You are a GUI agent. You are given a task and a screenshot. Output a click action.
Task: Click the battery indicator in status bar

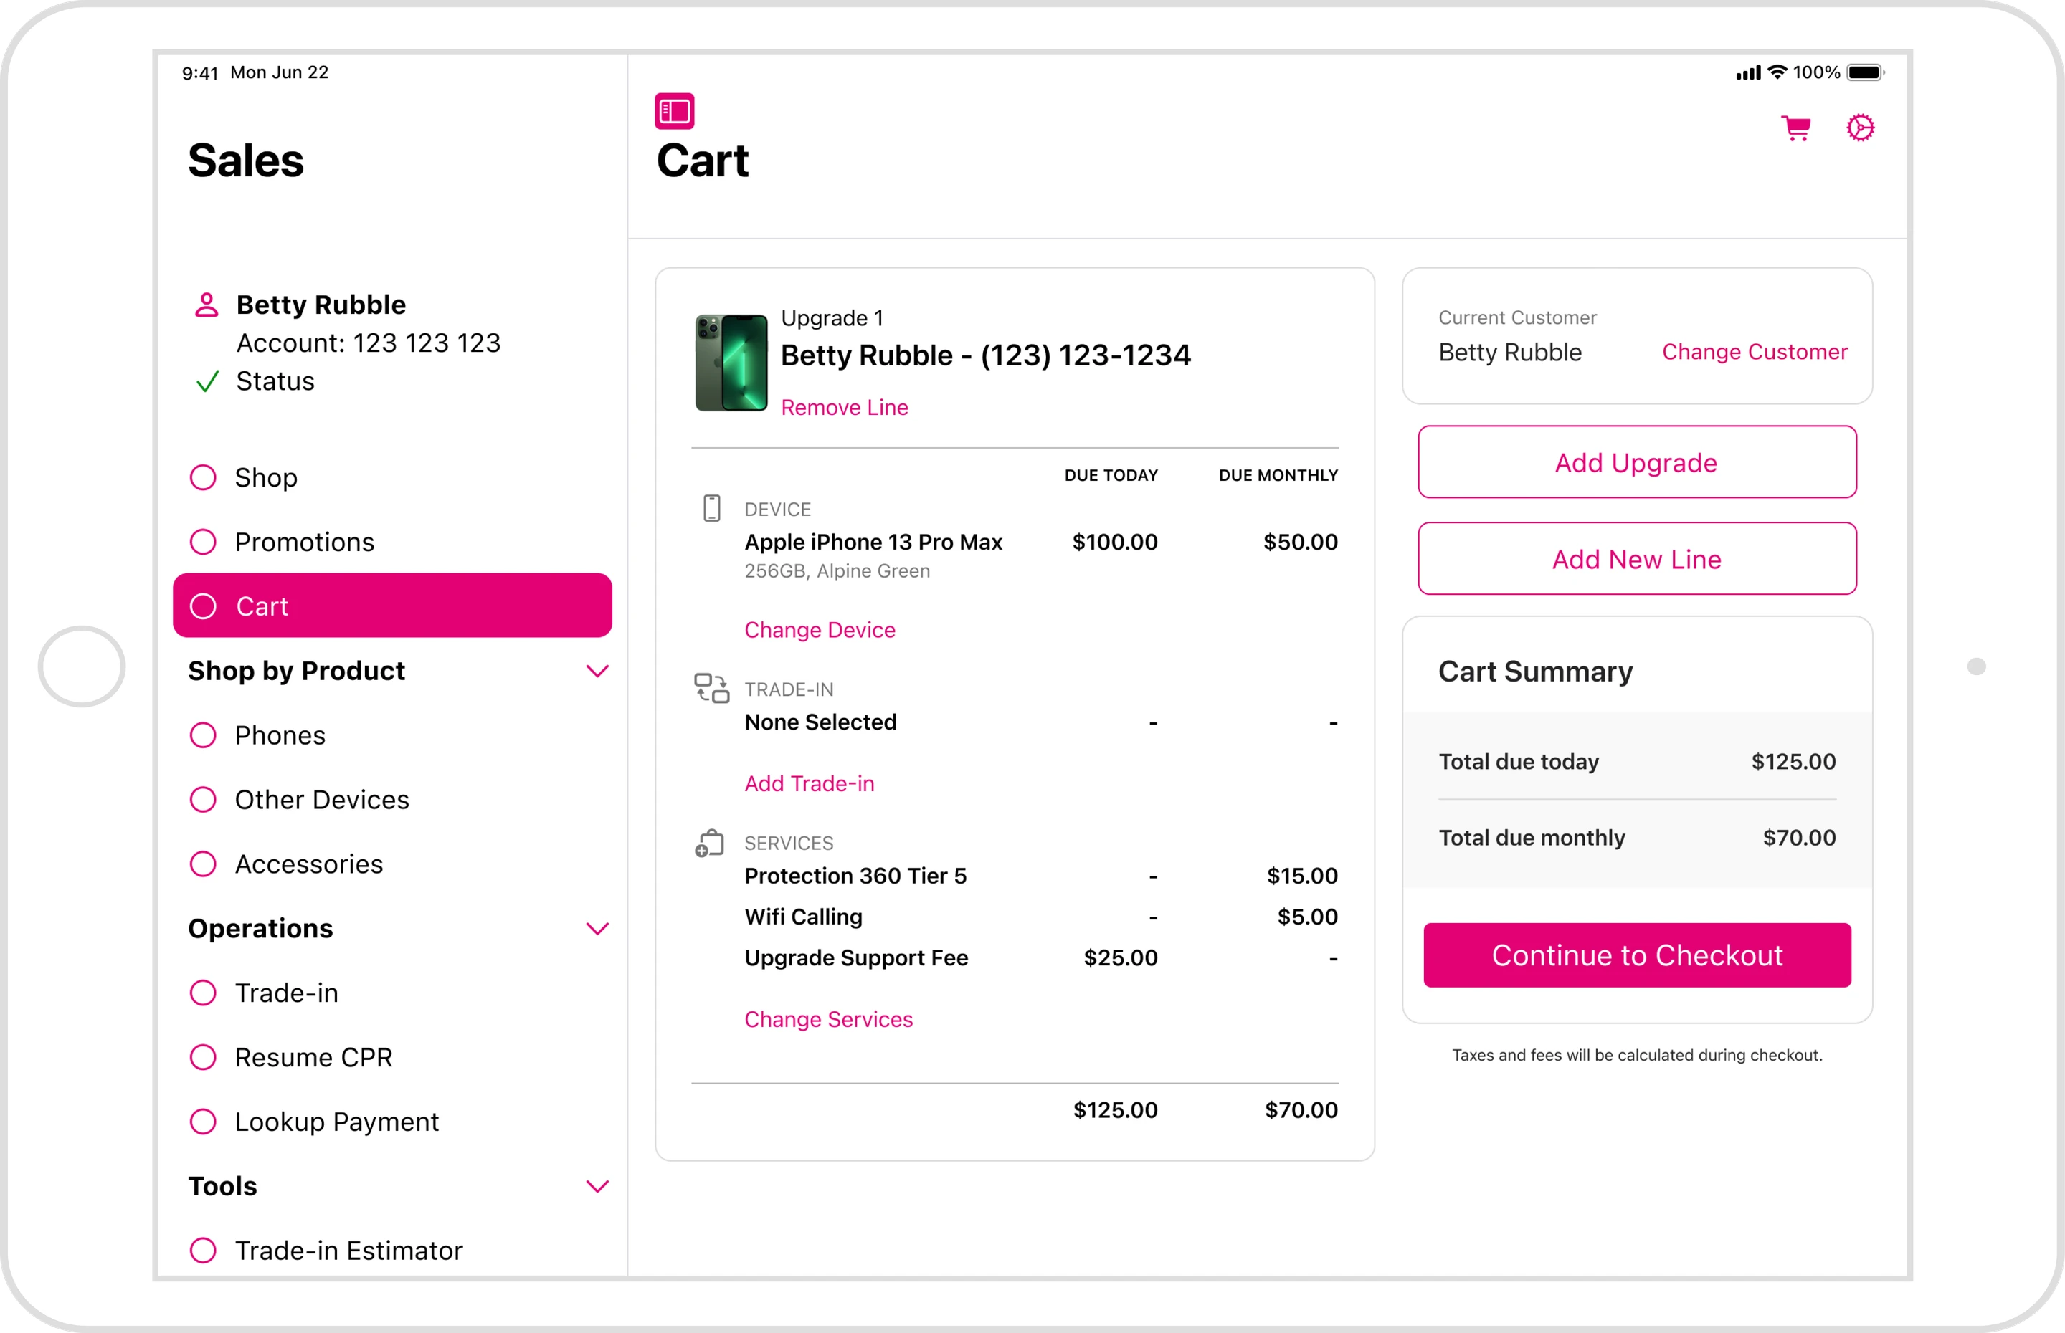coord(1866,72)
